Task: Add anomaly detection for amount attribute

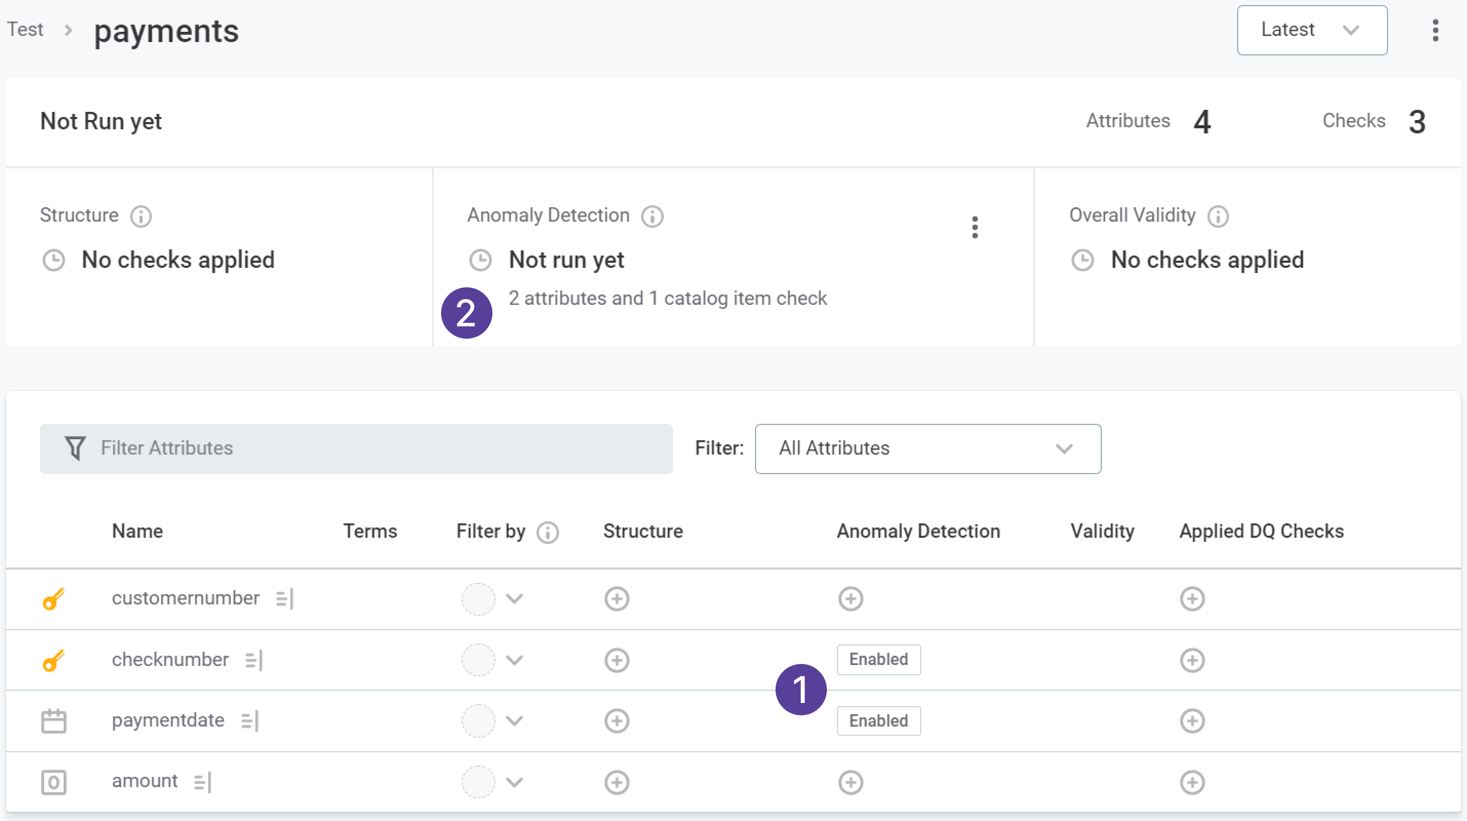Action: pos(850,782)
